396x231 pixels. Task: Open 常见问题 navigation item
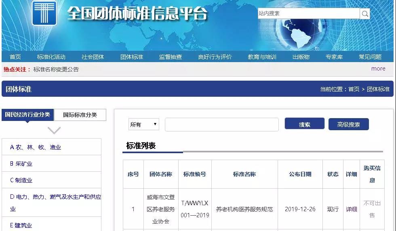pos(370,57)
